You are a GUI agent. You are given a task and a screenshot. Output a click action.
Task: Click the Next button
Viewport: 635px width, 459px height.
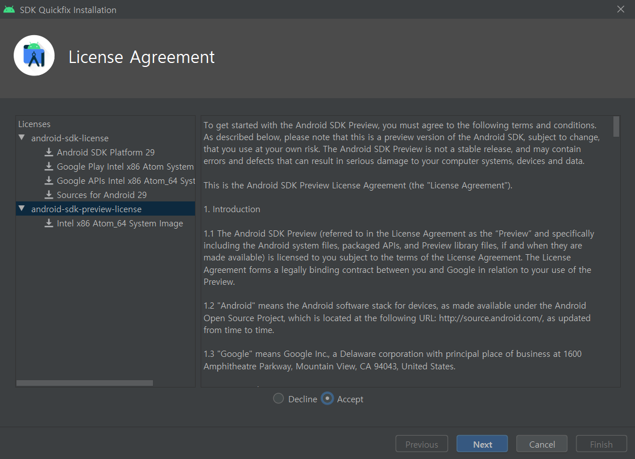pos(482,444)
